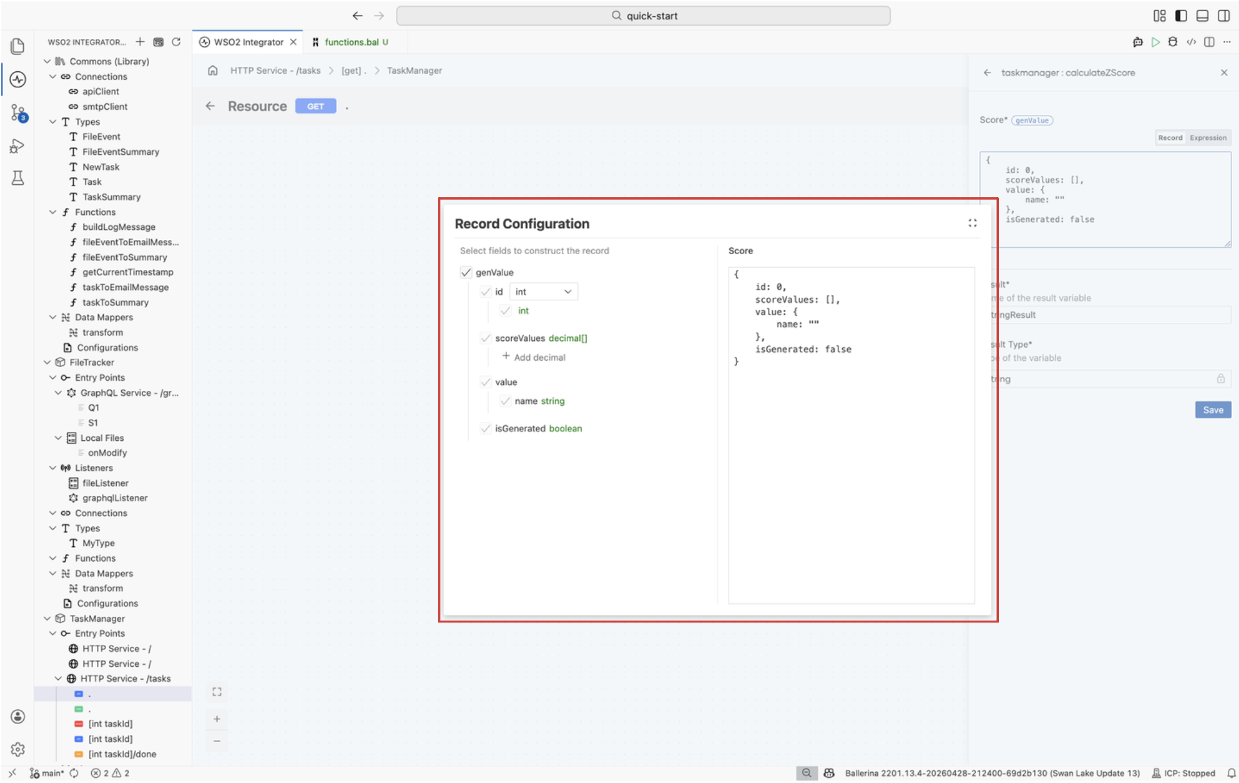Click the errors and warnings counter

110,773
